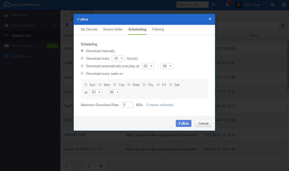
Task: Go to the Source folder tab
Action: pos(113,29)
